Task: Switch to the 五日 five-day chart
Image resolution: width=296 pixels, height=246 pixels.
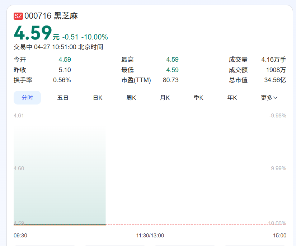Action: [x=63, y=98]
